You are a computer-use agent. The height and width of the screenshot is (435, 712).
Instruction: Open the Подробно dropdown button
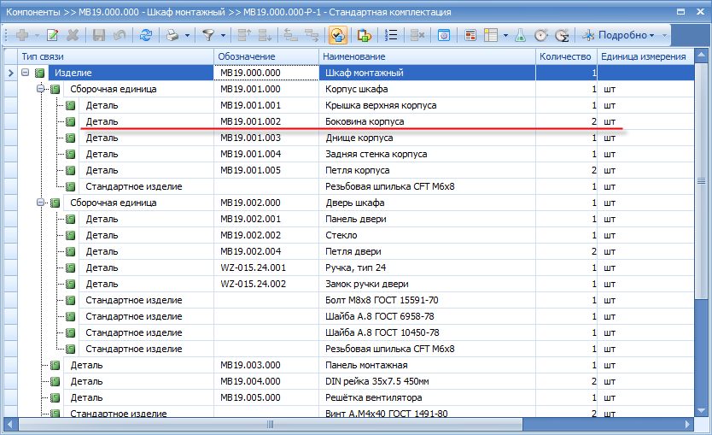click(x=618, y=35)
